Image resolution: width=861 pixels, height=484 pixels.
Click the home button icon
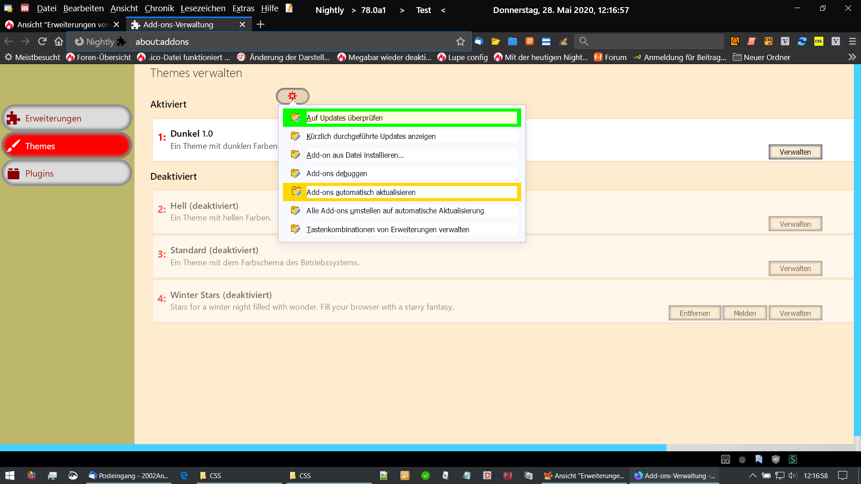pos(59,41)
